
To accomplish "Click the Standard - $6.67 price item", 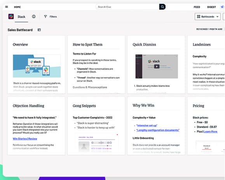I will tap(207, 127).
